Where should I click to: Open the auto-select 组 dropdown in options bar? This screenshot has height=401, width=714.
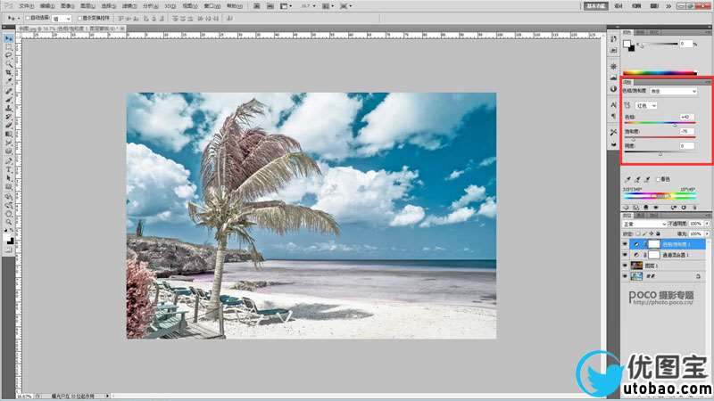point(62,18)
